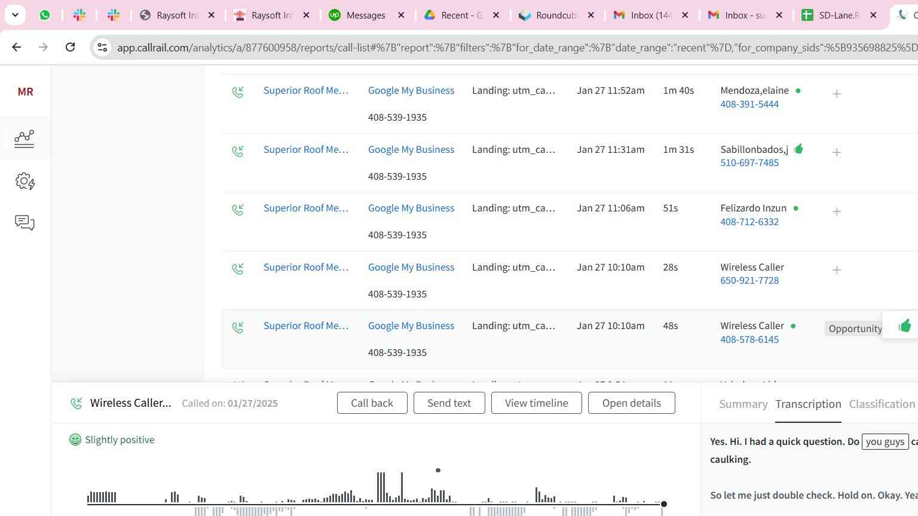Switch to the Summary tab
Image resolution: width=918 pixels, height=516 pixels.
click(x=743, y=404)
